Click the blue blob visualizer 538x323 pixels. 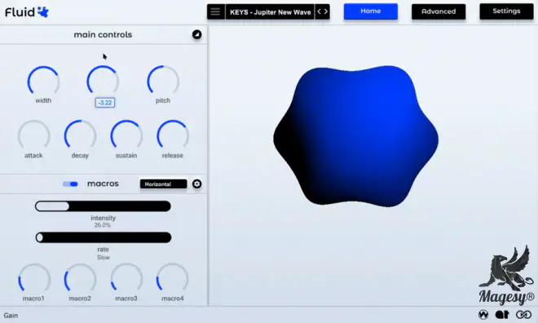pyautogui.click(x=355, y=136)
